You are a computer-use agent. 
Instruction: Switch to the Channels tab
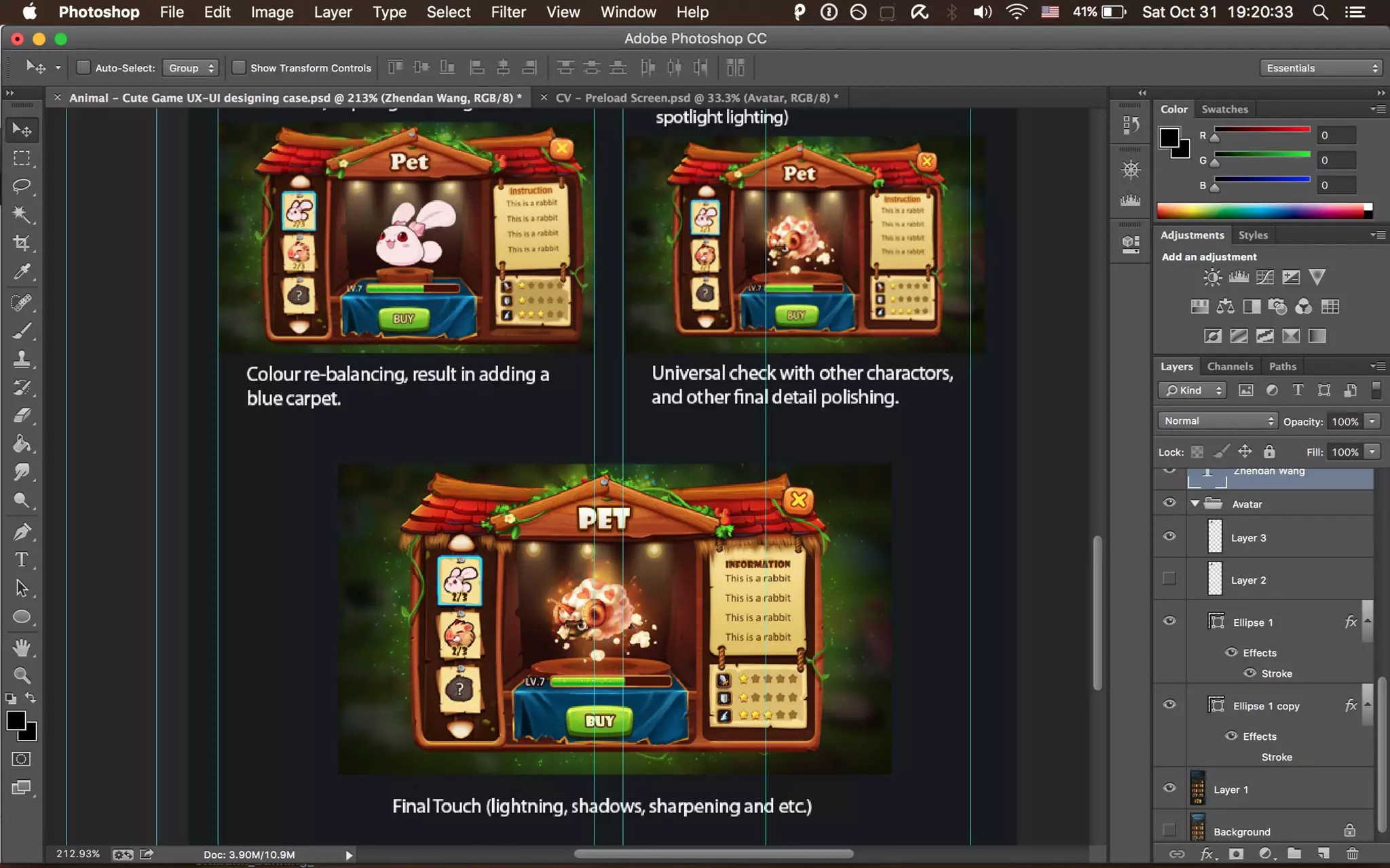[x=1230, y=366]
